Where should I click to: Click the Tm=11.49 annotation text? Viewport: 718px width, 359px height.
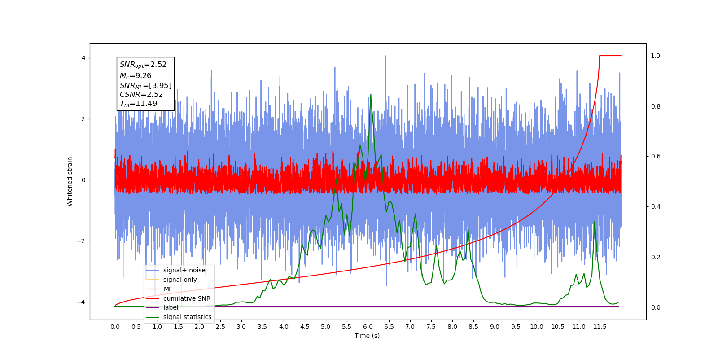138,104
